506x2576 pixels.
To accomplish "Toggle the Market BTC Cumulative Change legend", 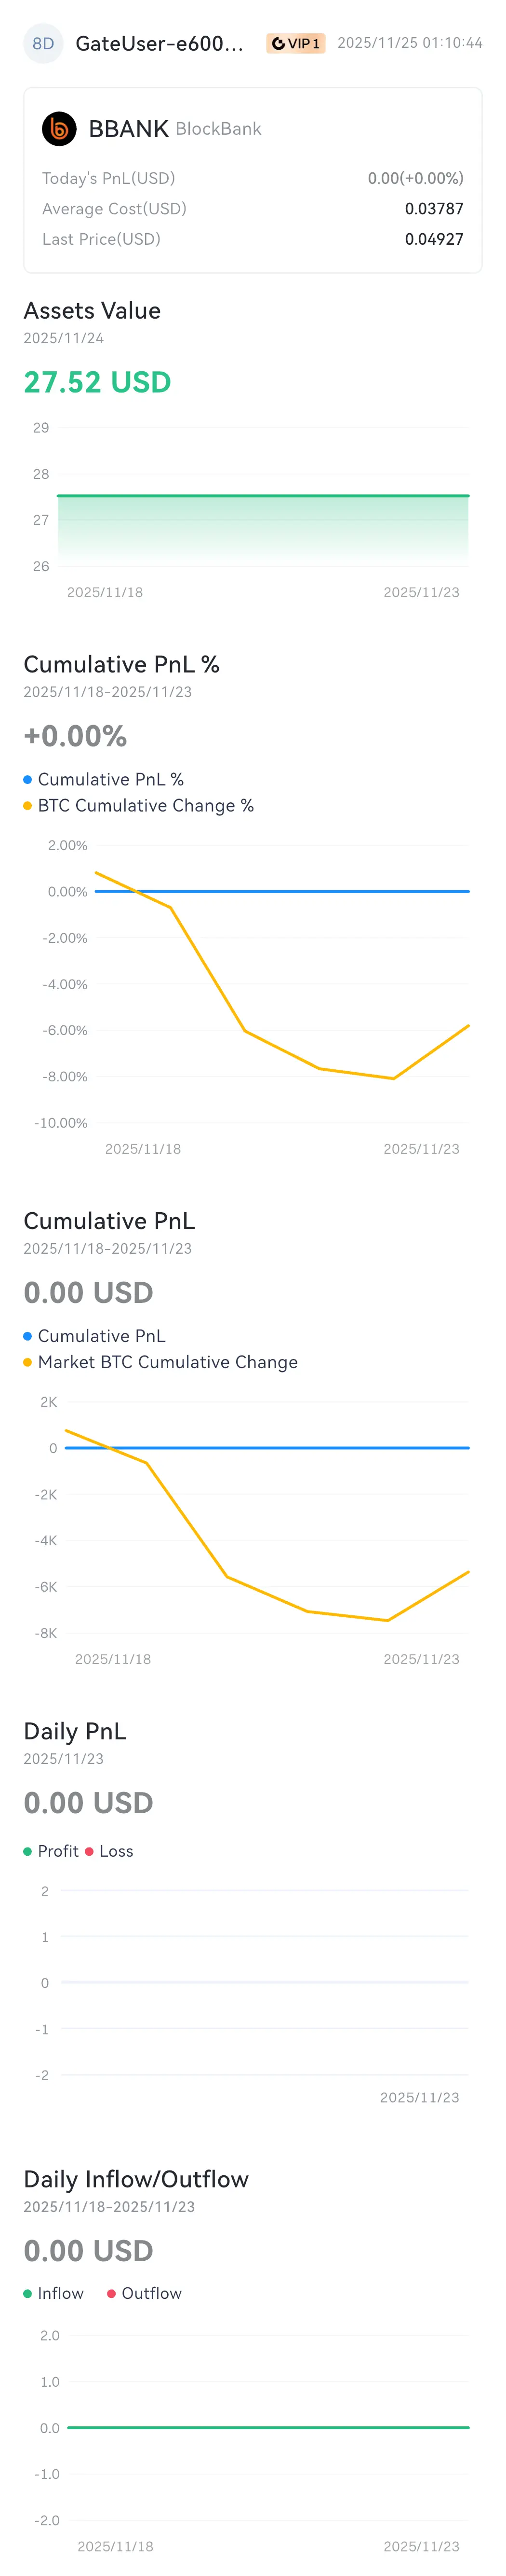I will point(160,1362).
